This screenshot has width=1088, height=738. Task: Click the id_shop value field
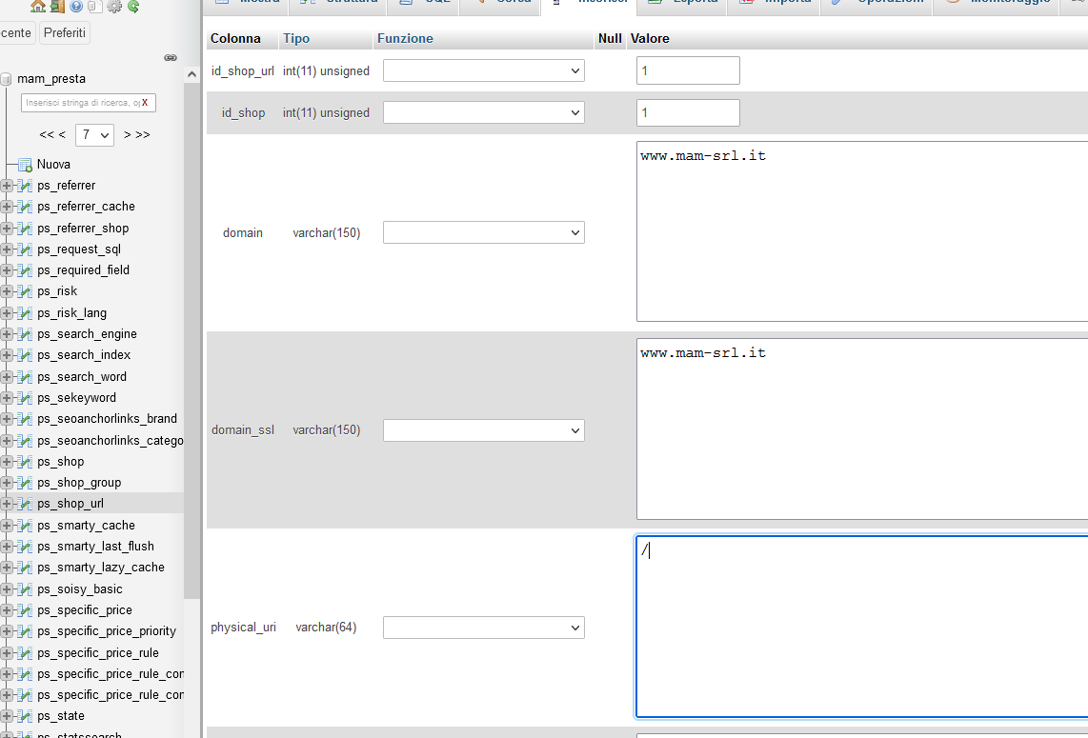pyautogui.click(x=688, y=112)
